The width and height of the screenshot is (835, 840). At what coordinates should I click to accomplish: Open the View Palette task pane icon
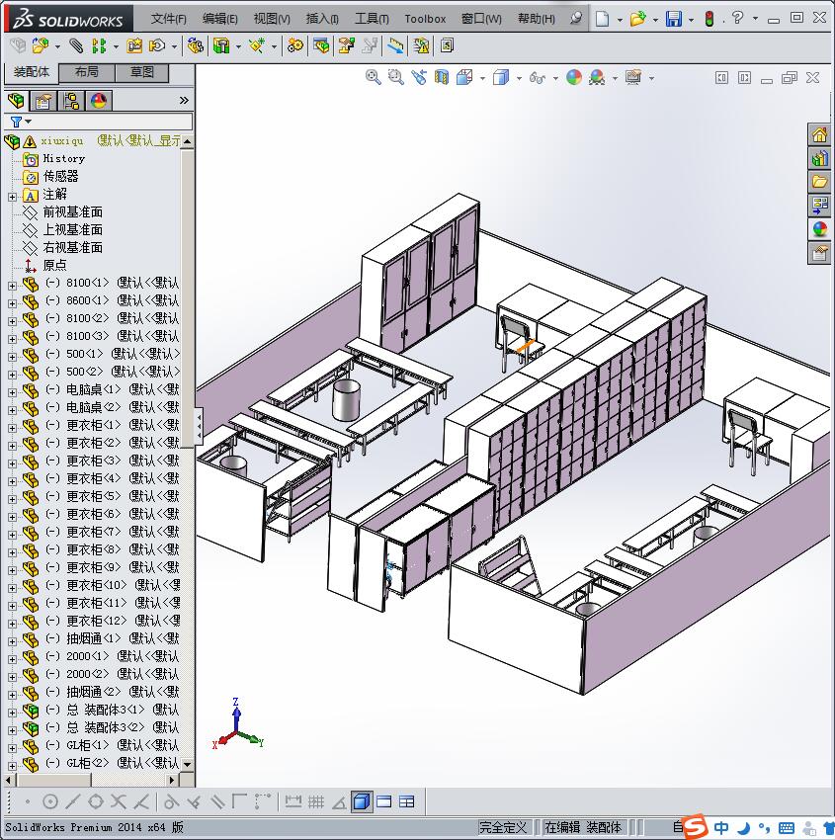tap(819, 205)
